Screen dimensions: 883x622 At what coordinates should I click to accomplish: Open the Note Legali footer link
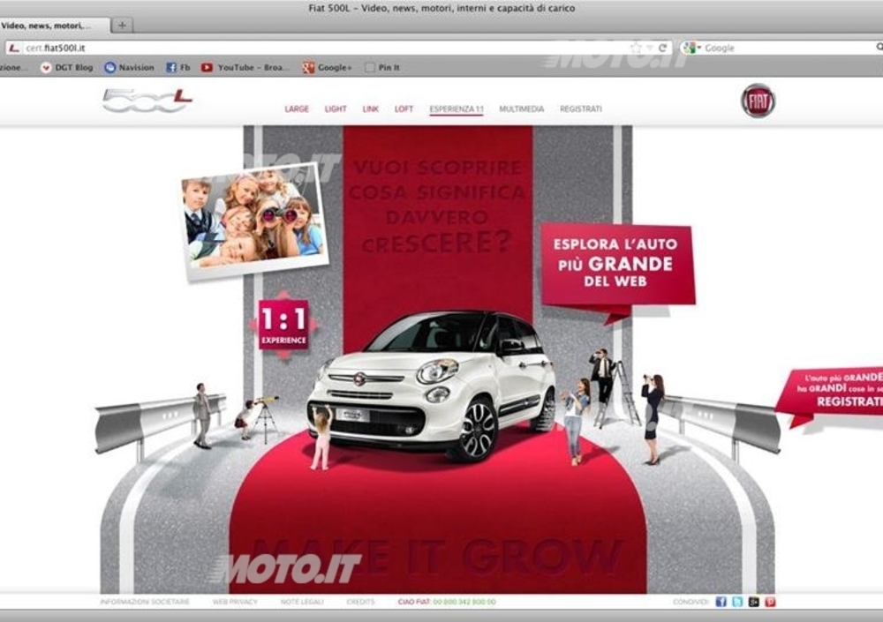coord(302,602)
